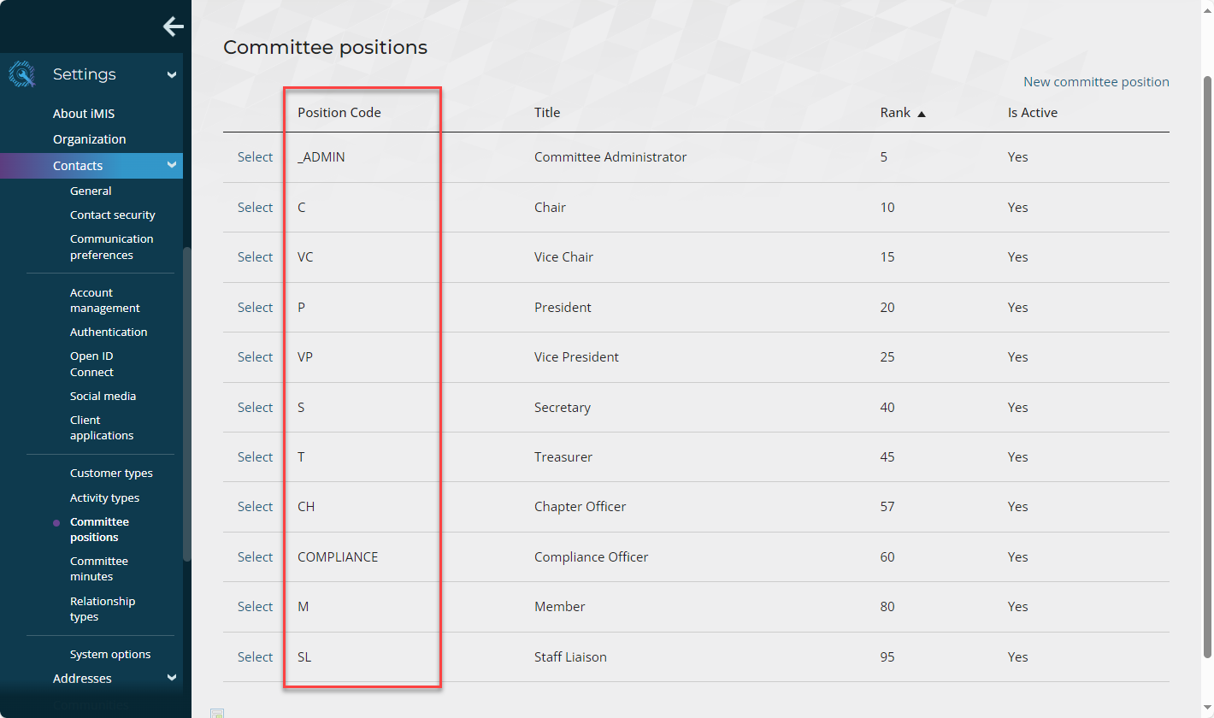The image size is (1214, 718).
Task: Open Contact security in the sidebar
Action: tap(112, 215)
